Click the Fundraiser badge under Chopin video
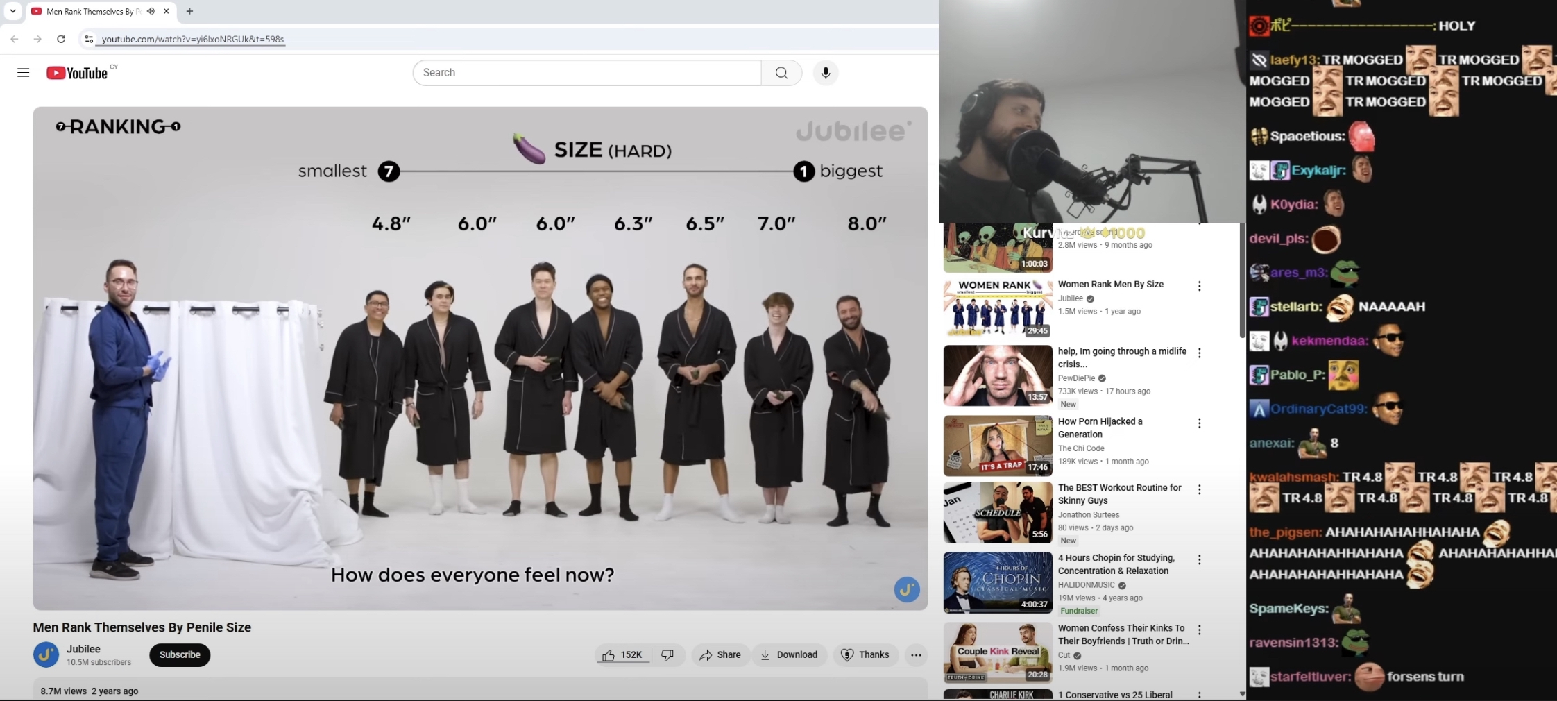This screenshot has width=1557, height=701. pyautogui.click(x=1079, y=611)
